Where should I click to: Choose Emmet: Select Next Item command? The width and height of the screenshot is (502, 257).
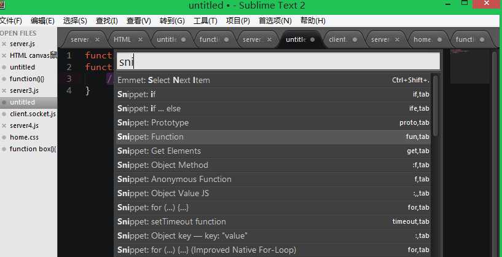273,80
